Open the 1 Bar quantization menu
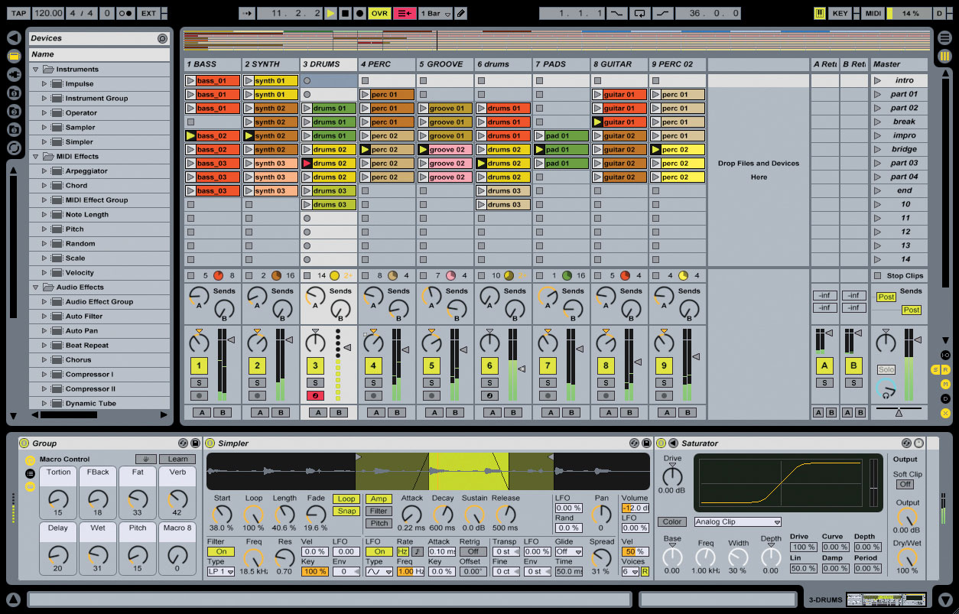 435,13
